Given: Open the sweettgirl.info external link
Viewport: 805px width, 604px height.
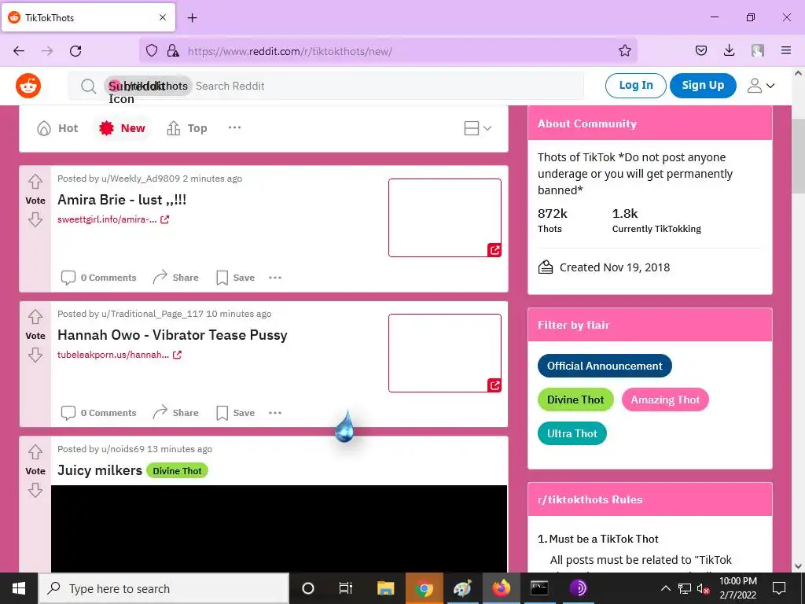Looking at the screenshot, I should point(113,219).
